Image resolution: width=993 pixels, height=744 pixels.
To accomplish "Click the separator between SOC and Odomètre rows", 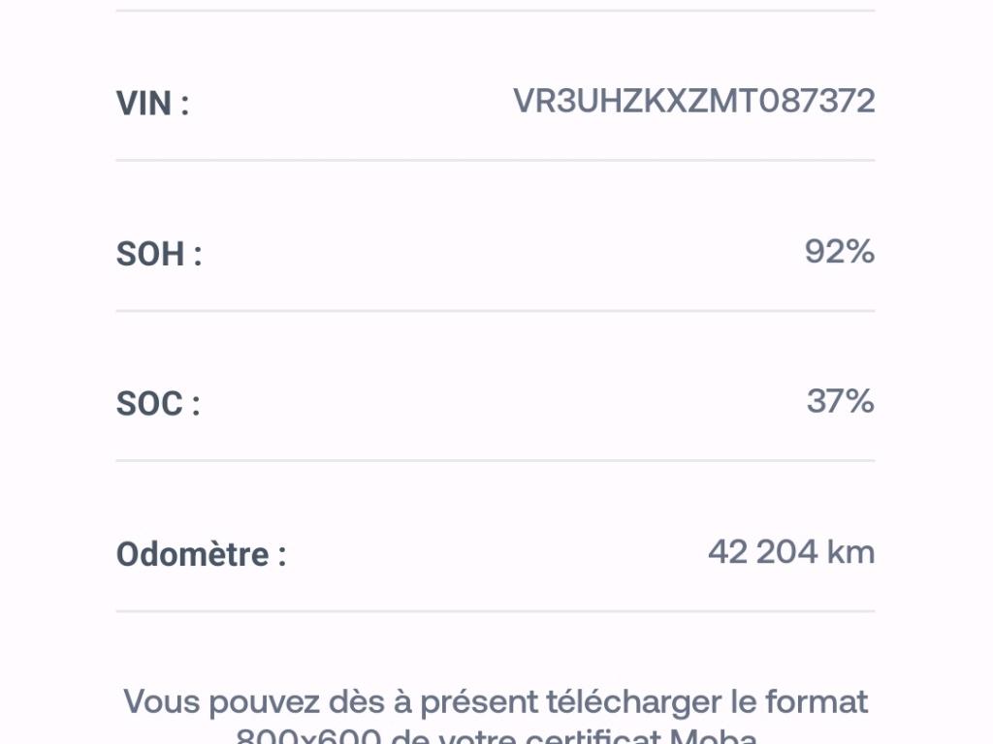I will pyautogui.click(x=495, y=460).
